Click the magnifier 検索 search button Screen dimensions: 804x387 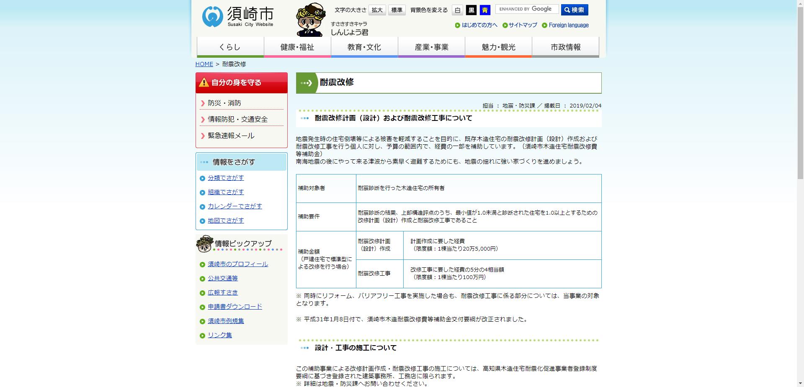tap(575, 9)
